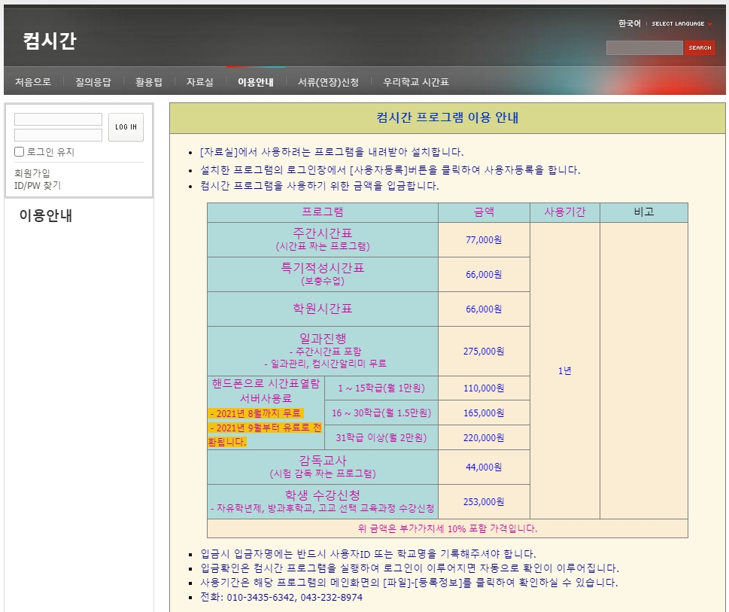Focus the login password input field

coord(58,135)
